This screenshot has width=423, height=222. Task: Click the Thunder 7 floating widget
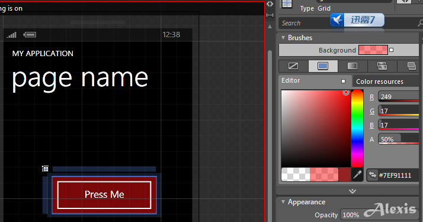[x=357, y=20]
